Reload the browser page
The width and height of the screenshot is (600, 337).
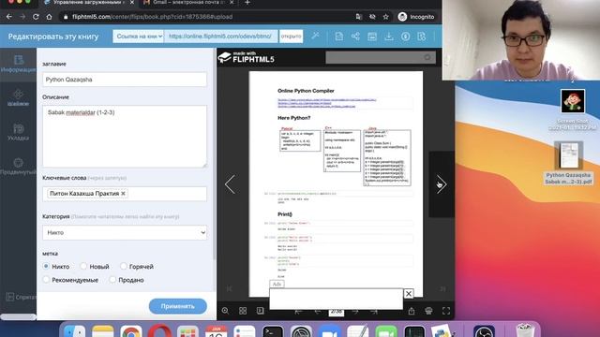pyautogui.click(x=36, y=17)
